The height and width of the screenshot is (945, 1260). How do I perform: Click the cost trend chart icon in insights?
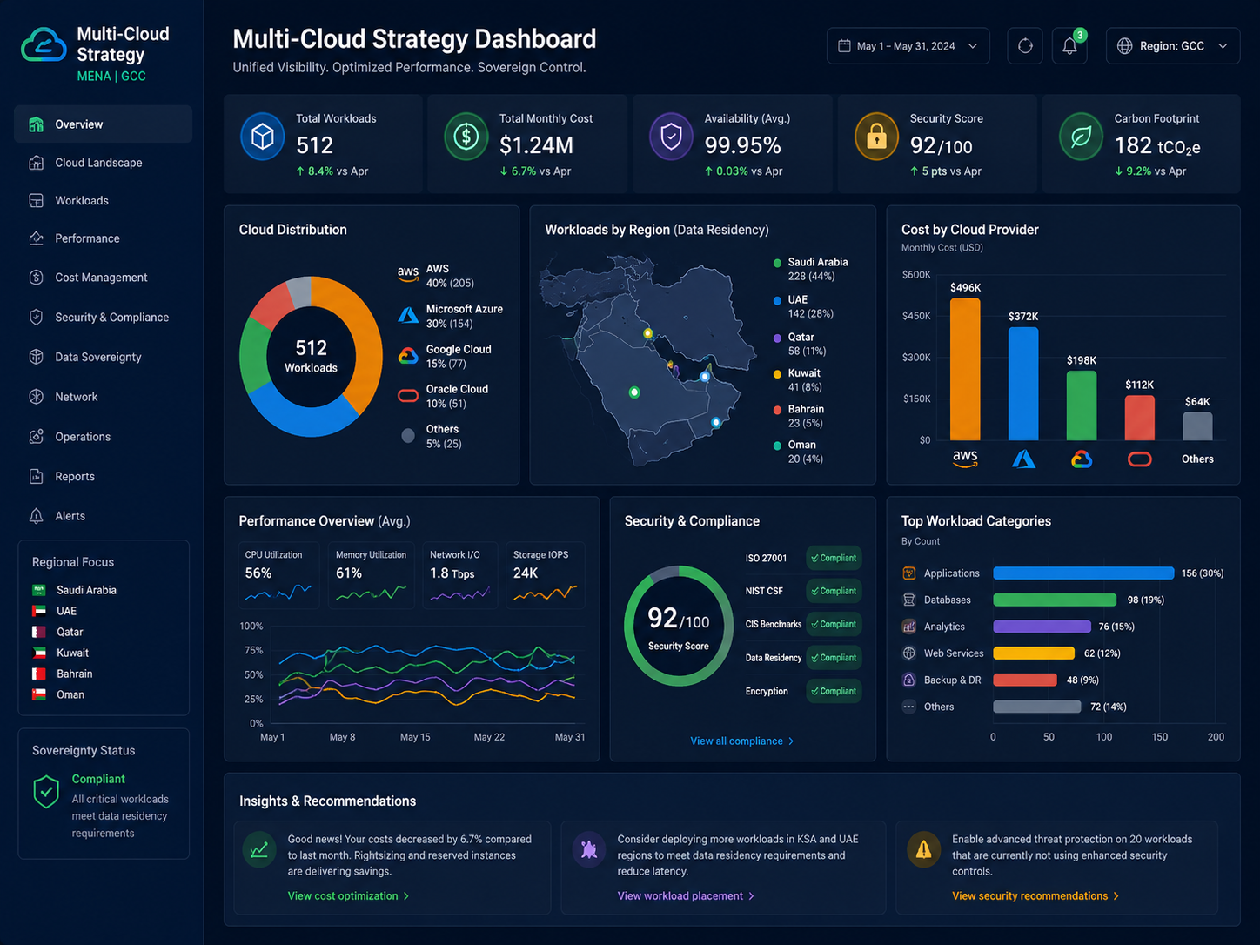pos(259,849)
